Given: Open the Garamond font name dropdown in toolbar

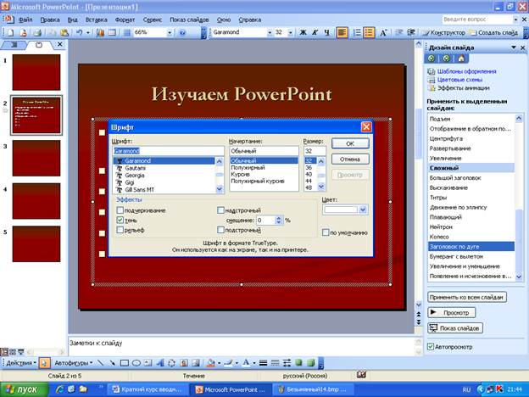Looking at the screenshot, I should [x=270, y=32].
